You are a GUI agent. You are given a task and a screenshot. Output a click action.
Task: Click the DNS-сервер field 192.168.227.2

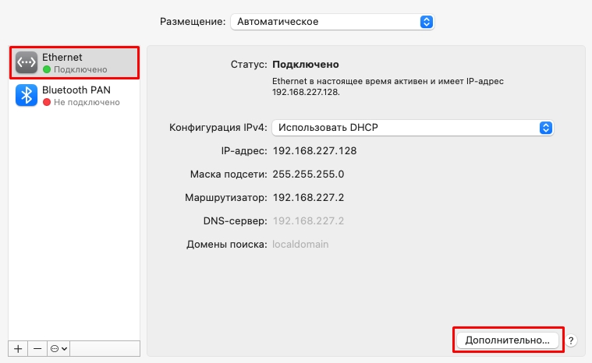308,221
